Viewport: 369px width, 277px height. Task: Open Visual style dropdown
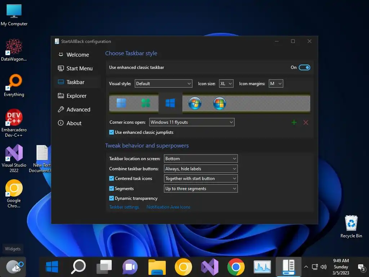point(163,84)
